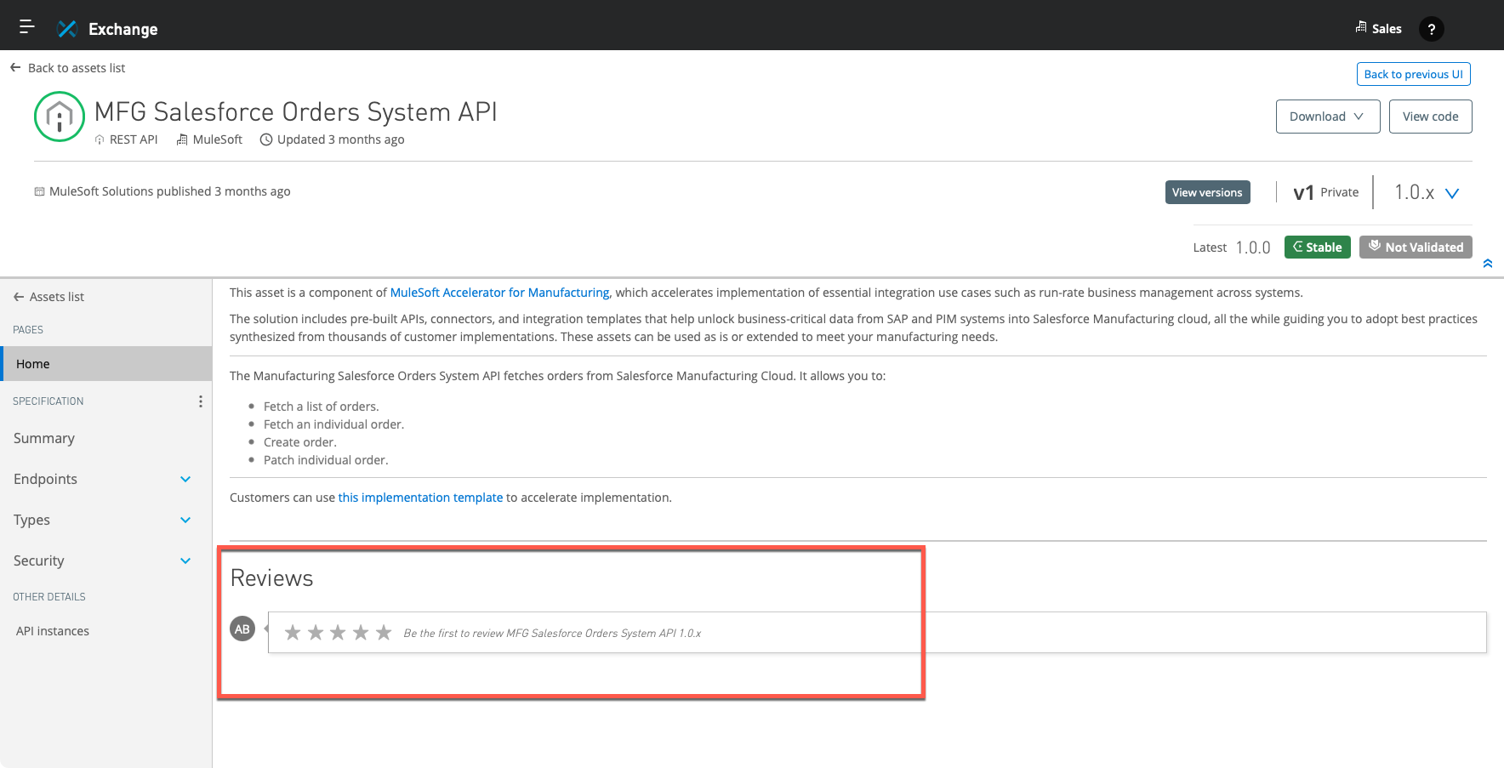Rate five stars in Reviews

tap(384, 632)
